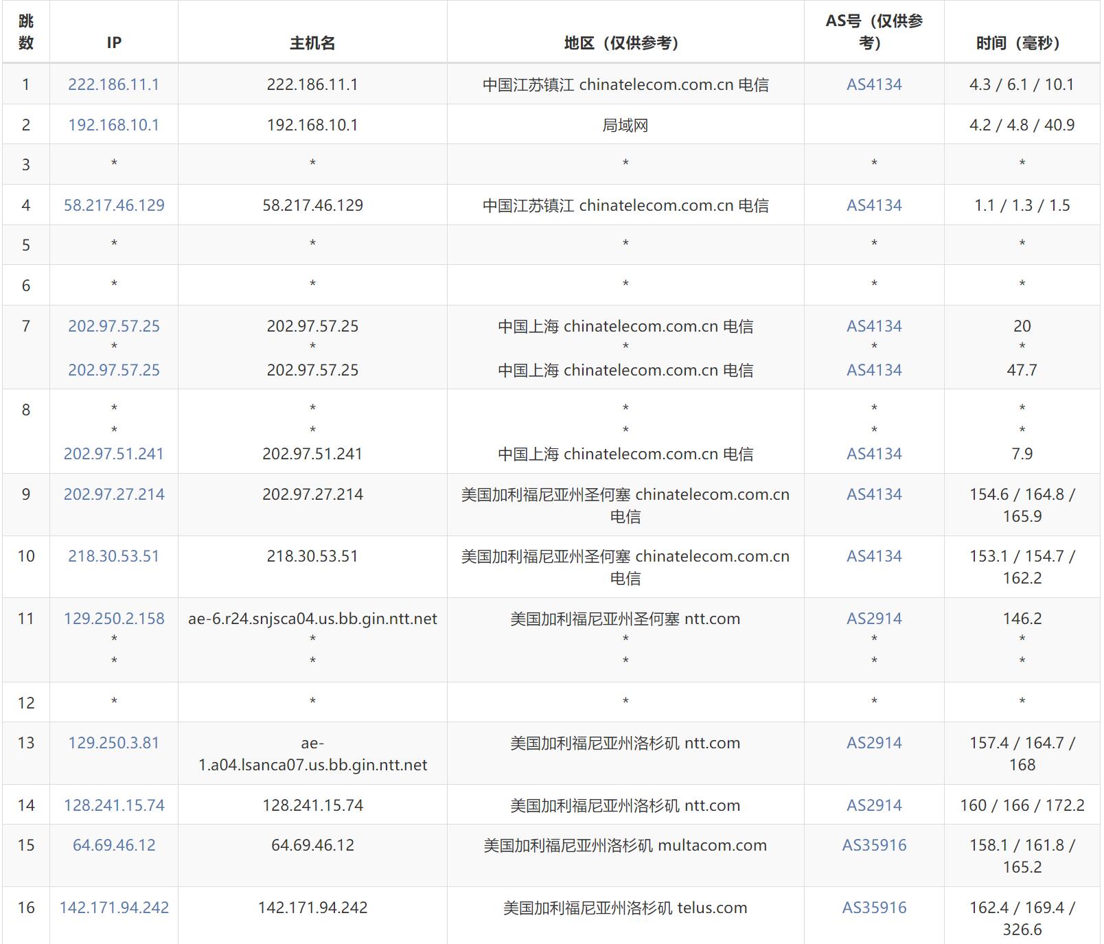Click AS4134 link in hop 1 row

pos(874,84)
